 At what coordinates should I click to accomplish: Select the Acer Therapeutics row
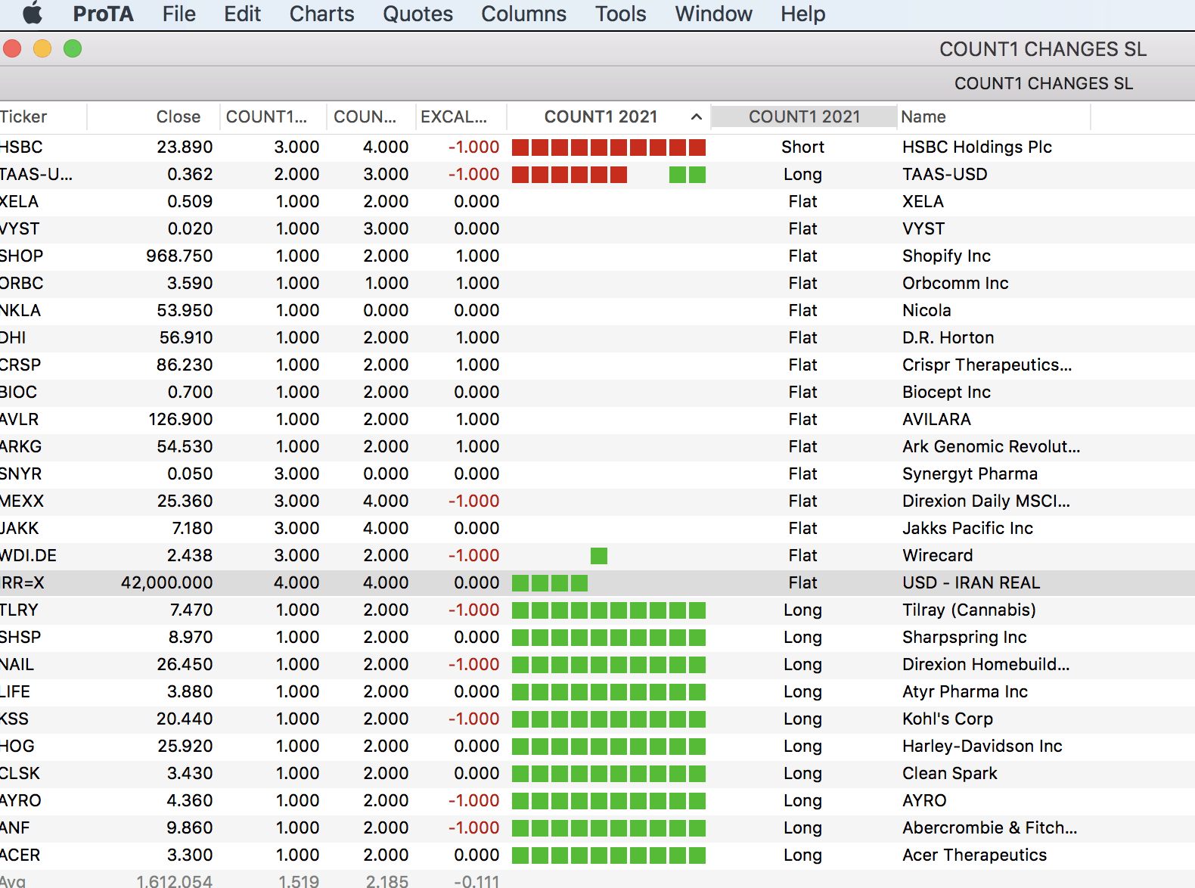[597, 855]
